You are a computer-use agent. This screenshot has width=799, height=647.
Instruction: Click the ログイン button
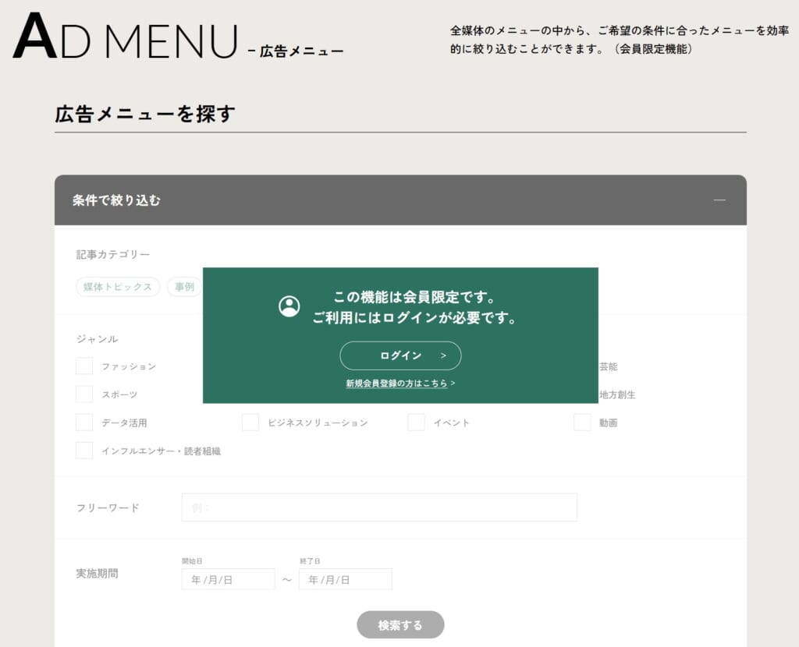point(400,355)
